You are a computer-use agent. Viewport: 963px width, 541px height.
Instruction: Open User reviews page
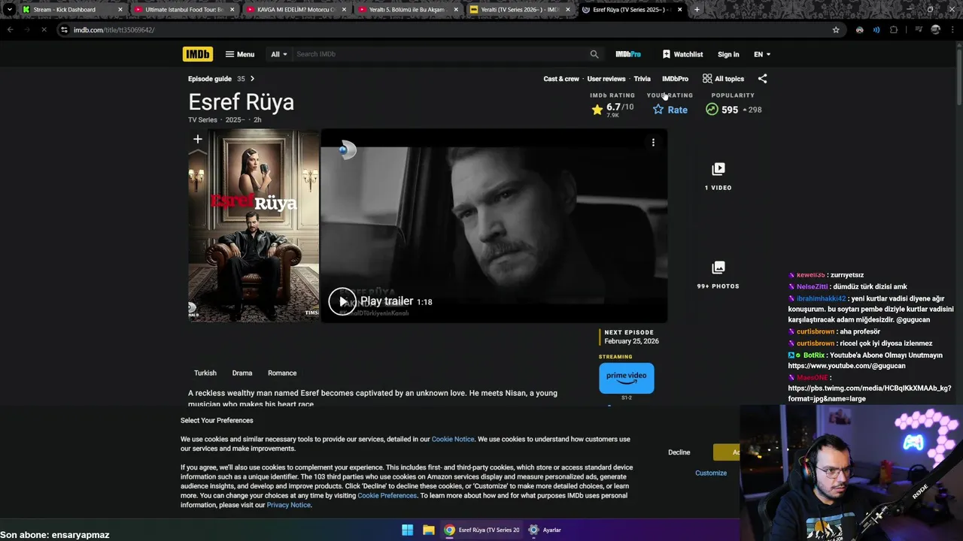click(606, 79)
